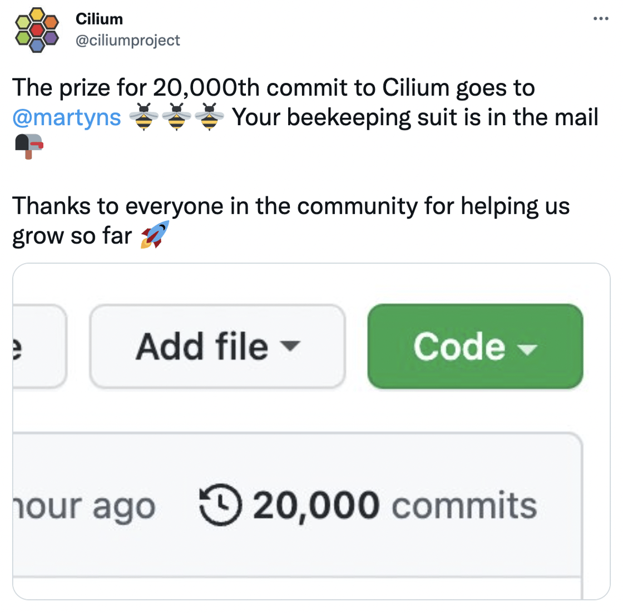Click the partially visible button left of Add file
Viewport: 623px width, 613px height.
point(39,347)
